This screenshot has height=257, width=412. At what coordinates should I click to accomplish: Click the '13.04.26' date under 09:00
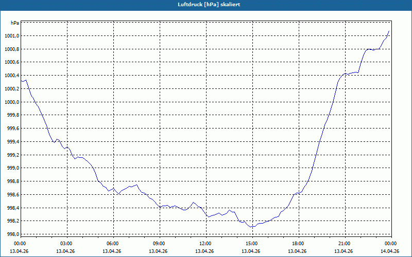(158, 251)
